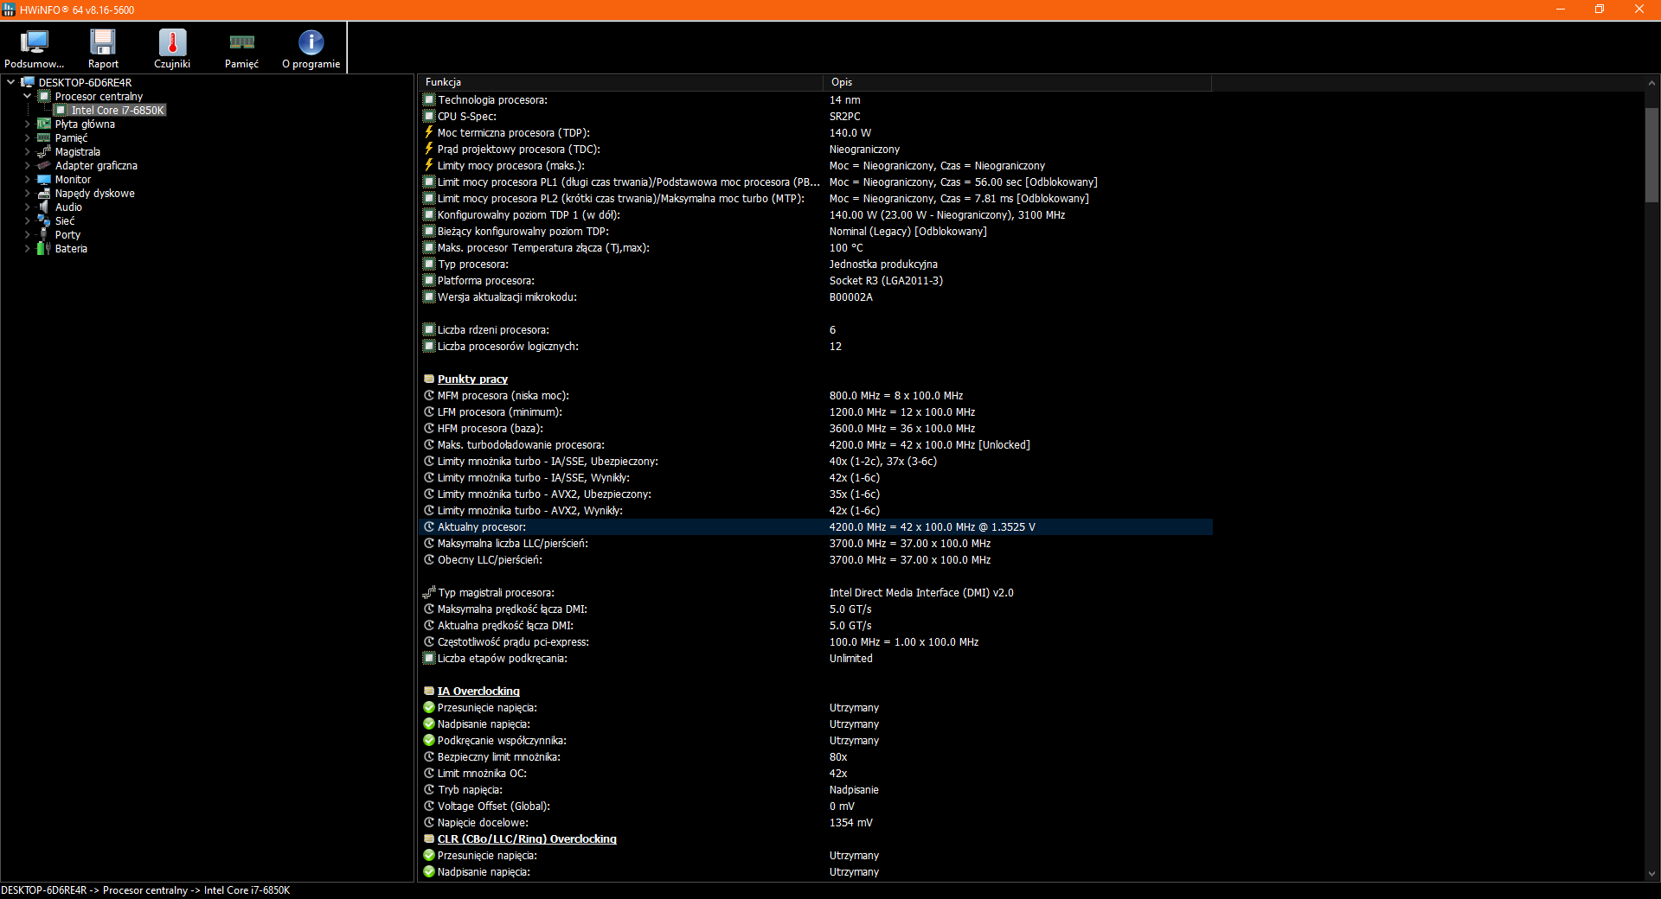Image resolution: width=1661 pixels, height=899 pixels.
Task: Select Intel Core i7-6850K tree item
Action: click(118, 111)
